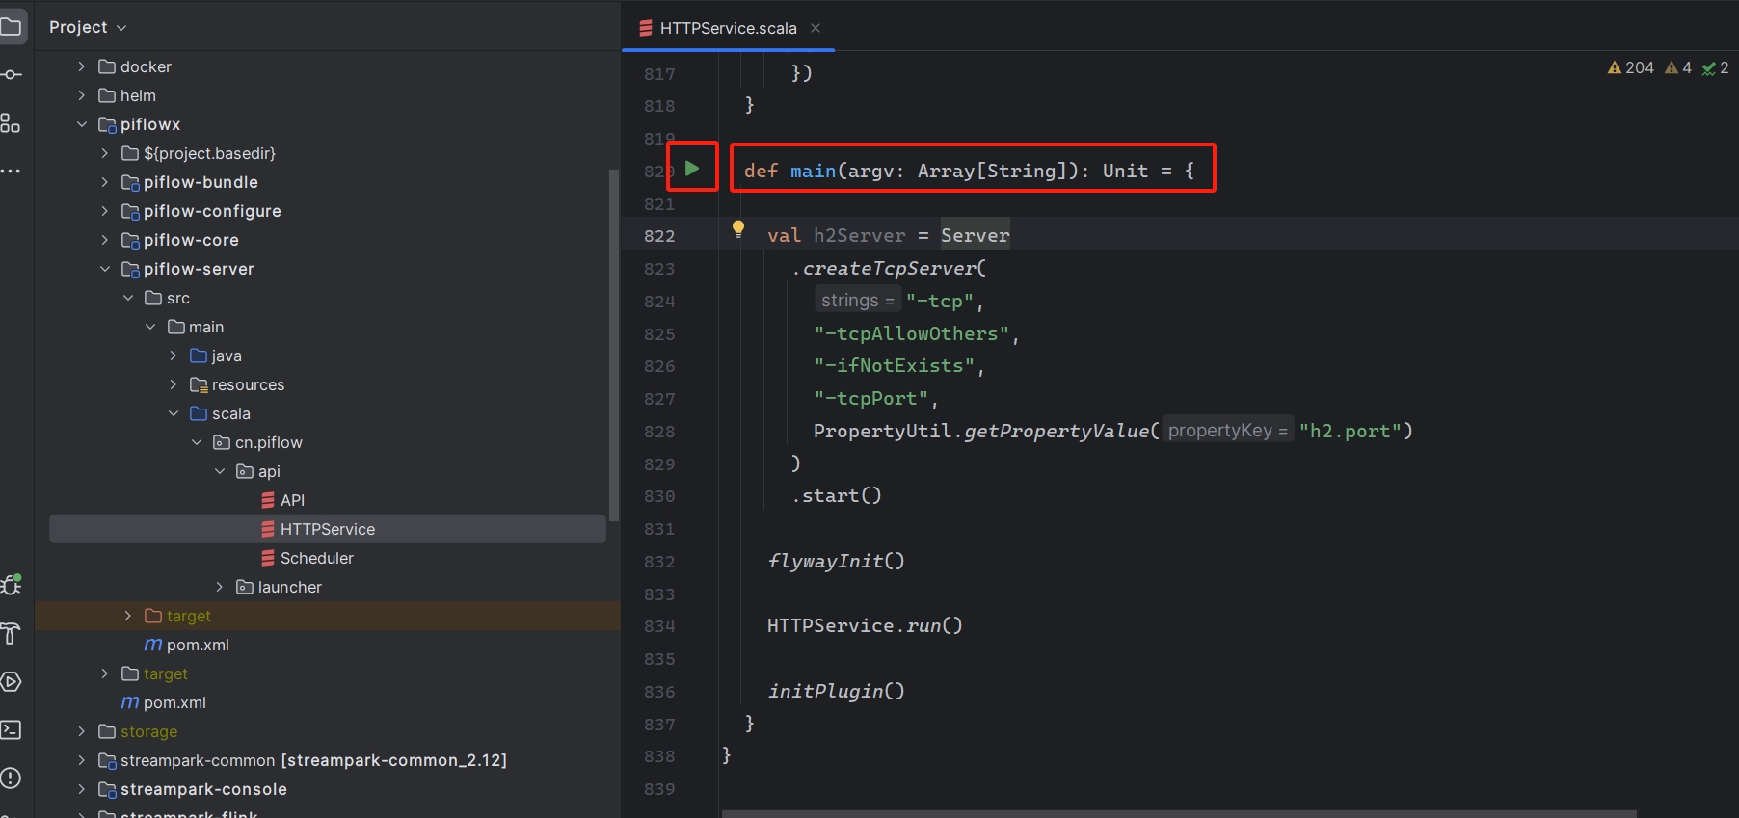Image resolution: width=1739 pixels, height=818 pixels.
Task: Click line number 822 in the gutter
Action: pyautogui.click(x=659, y=236)
